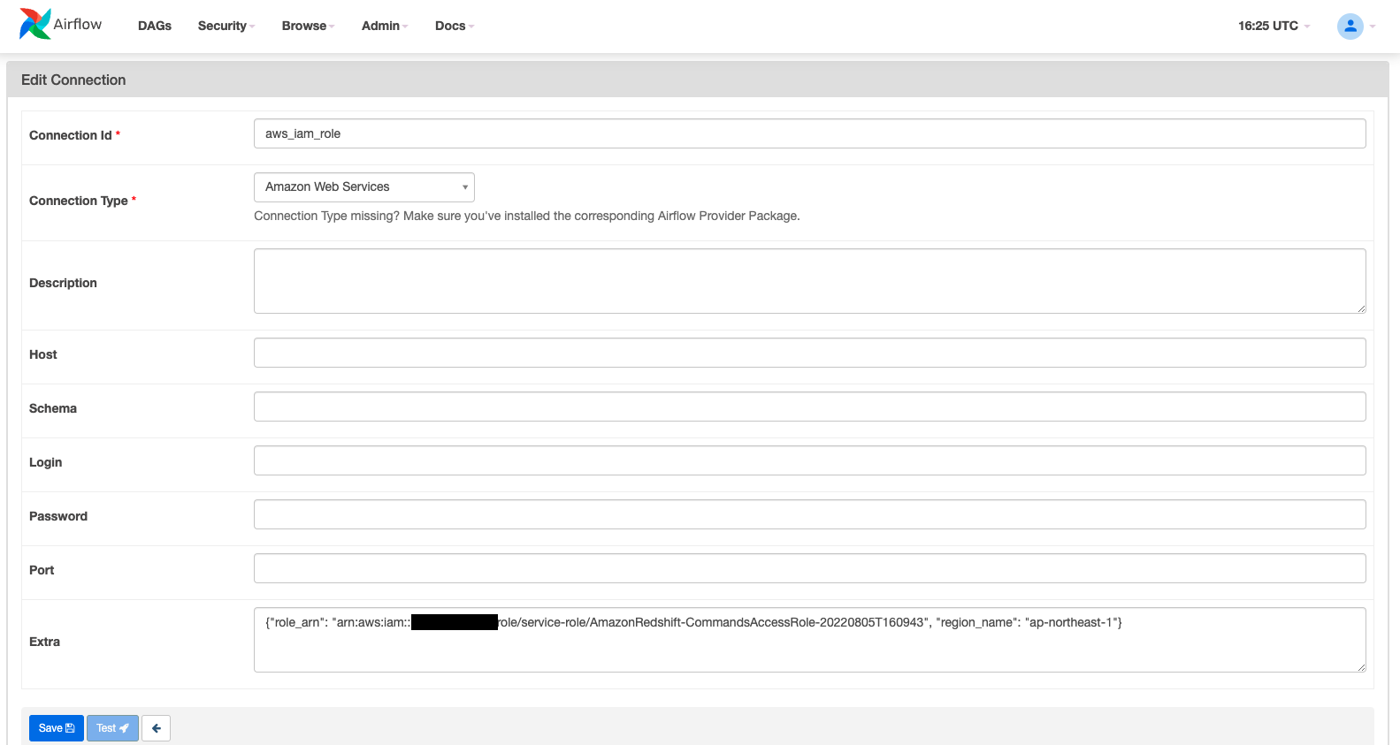Click the Edit Connection heading

(73, 80)
